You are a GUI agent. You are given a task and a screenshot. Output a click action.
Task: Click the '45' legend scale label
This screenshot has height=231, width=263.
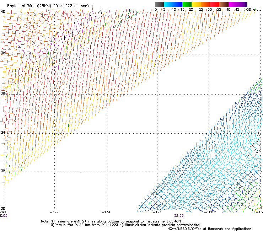click(237, 9)
